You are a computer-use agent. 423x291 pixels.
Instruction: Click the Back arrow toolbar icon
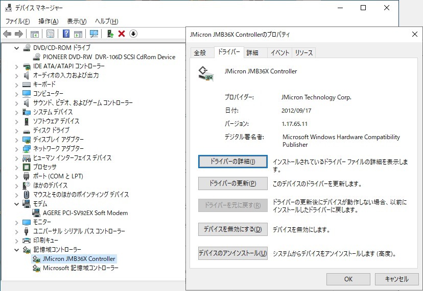coord(7,34)
